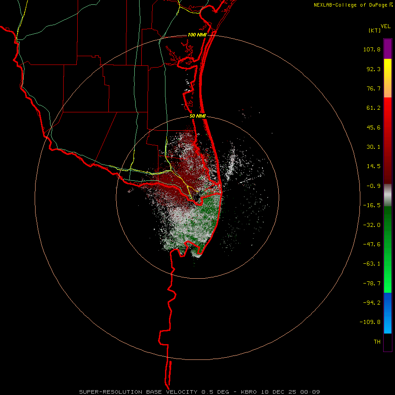Image resolution: width=395 pixels, height=395 pixels.
Task: Click the VEL legend title
Action: click(x=385, y=26)
